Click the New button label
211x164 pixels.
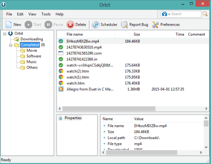pyautogui.click(x=17, y=25)
